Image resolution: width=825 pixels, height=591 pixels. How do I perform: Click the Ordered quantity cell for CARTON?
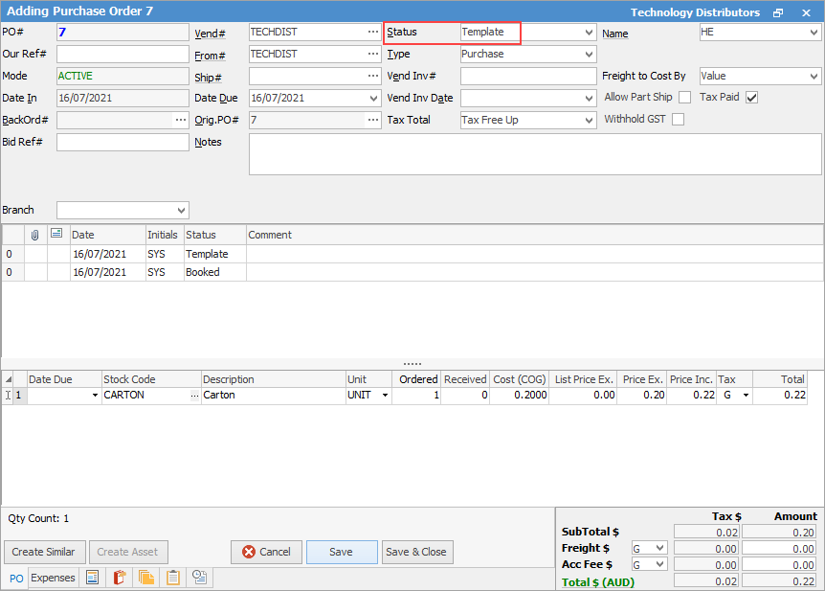[416, 396]
